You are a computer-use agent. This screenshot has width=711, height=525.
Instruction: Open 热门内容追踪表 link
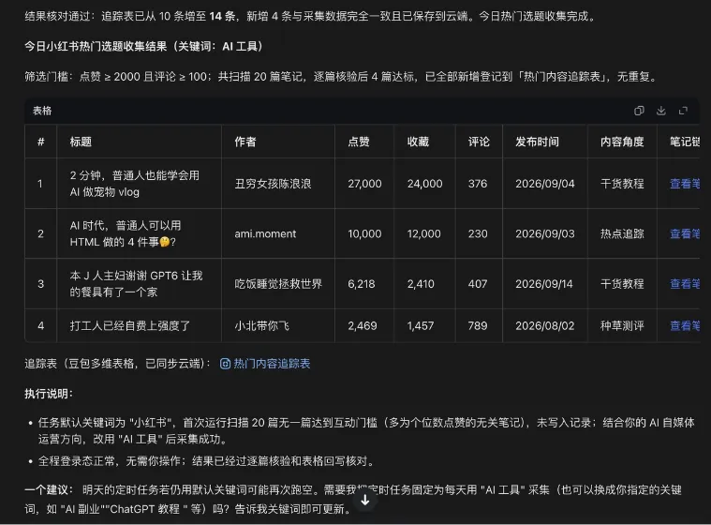[272, 364]
